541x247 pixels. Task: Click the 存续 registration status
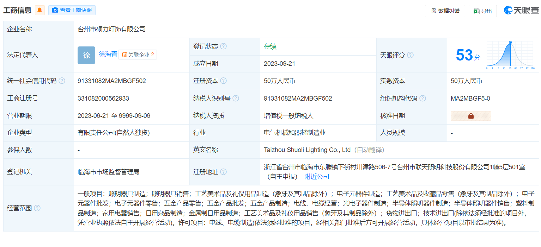pos(270,46)
